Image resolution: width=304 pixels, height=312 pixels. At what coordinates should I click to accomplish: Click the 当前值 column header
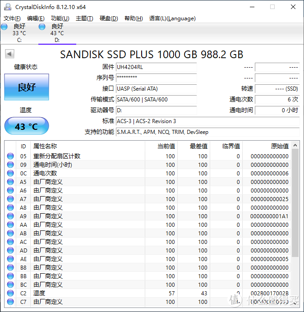(161, 146)
